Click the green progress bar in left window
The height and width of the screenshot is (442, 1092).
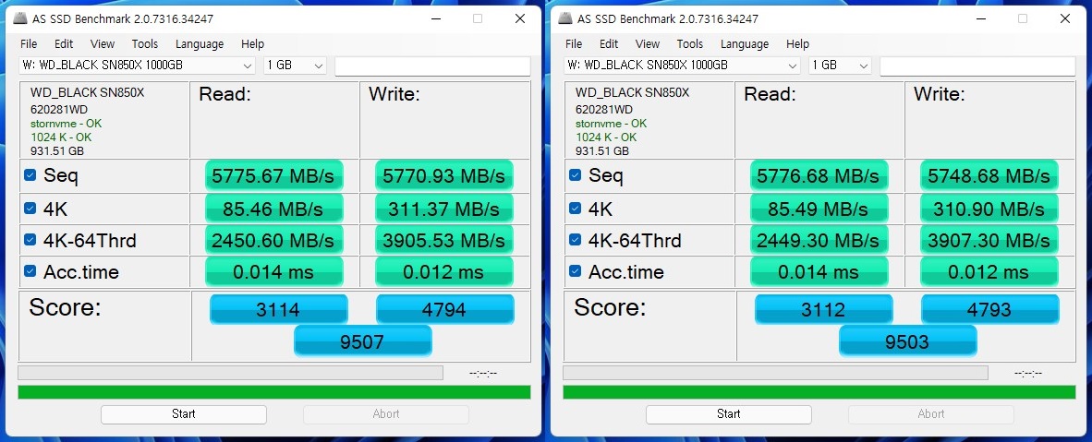pos(274,392)
